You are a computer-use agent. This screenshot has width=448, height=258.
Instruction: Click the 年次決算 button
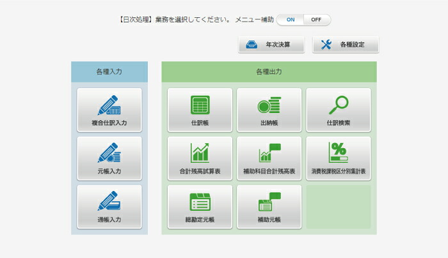click(271, 45)
